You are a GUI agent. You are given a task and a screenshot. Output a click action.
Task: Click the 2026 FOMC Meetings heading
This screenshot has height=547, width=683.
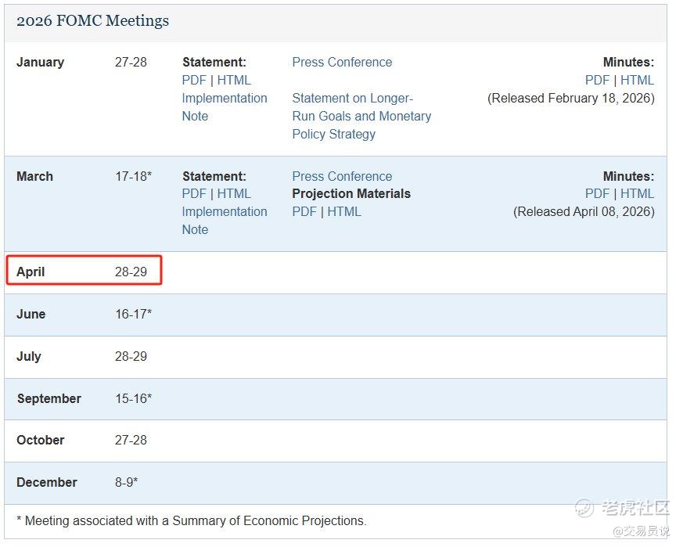[92, 21]
